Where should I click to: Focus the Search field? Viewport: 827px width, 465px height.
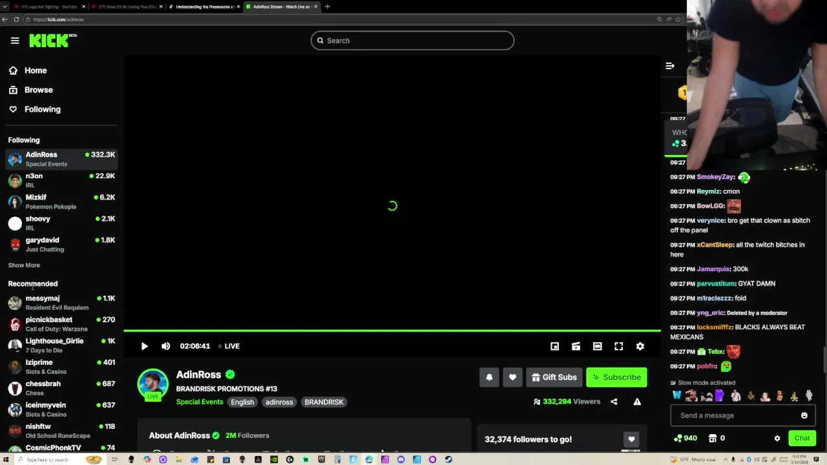[x=412, y=41]
